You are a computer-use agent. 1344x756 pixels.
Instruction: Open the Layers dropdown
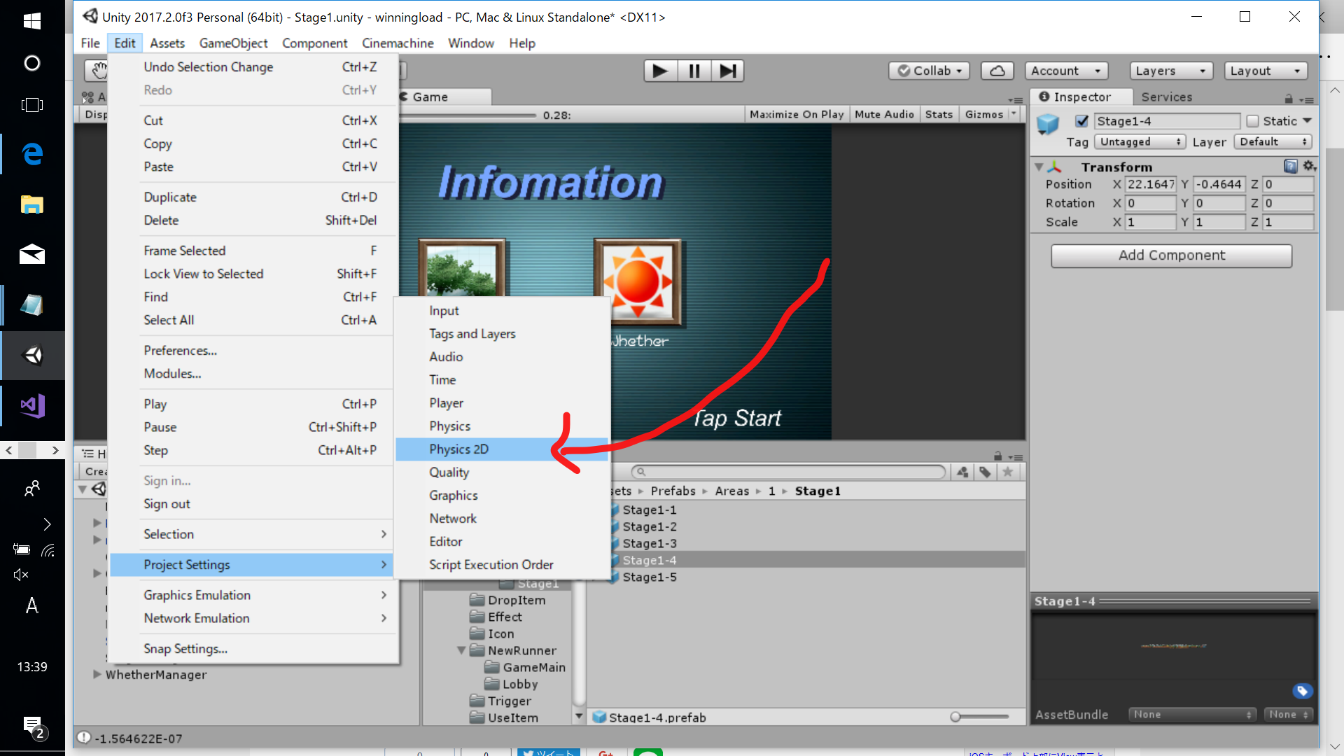[1171, 71]
